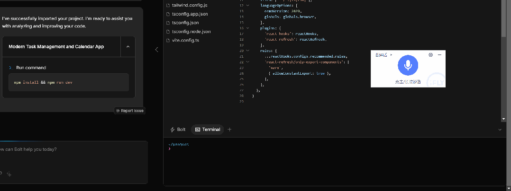
Task: Switch to the Bolt terminal tab
Action: [178, 129]
